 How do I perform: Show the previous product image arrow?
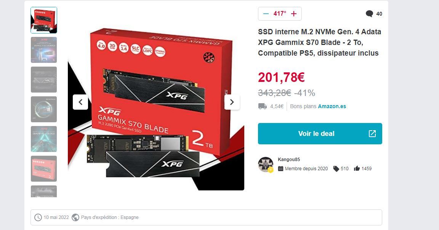point(80,102)
